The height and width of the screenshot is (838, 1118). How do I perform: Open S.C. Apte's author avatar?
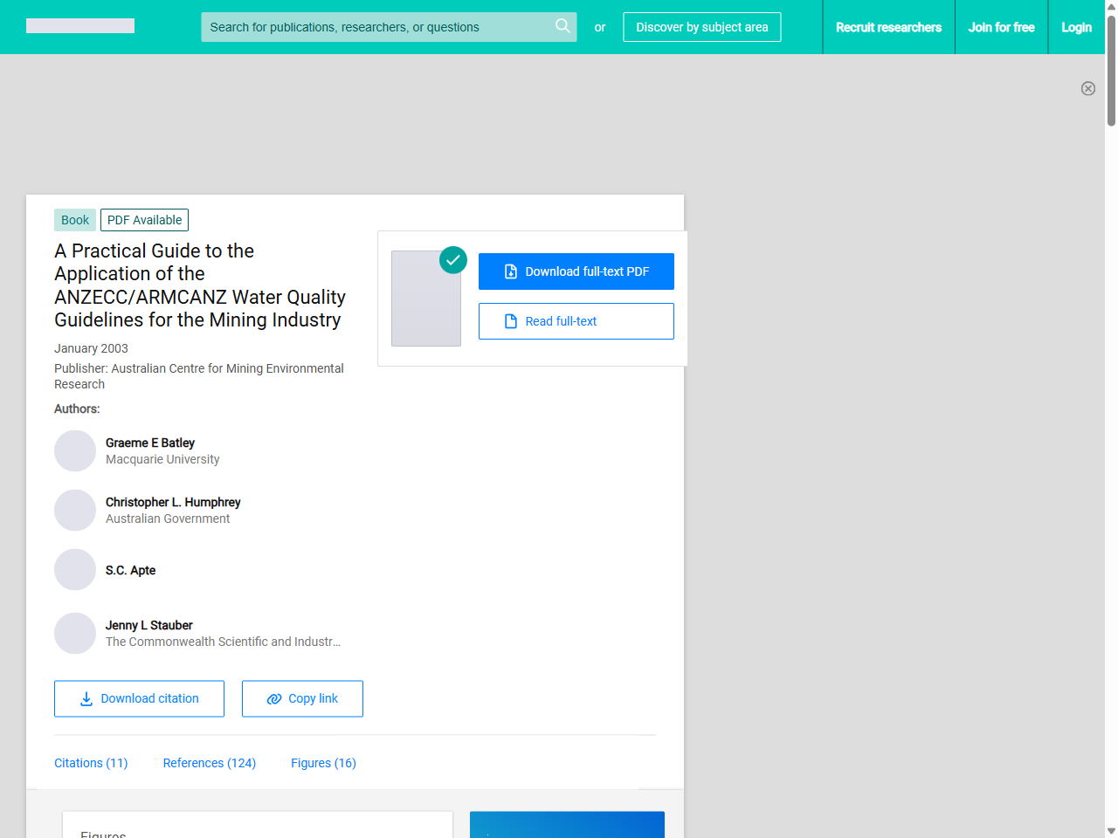(74, 569)
